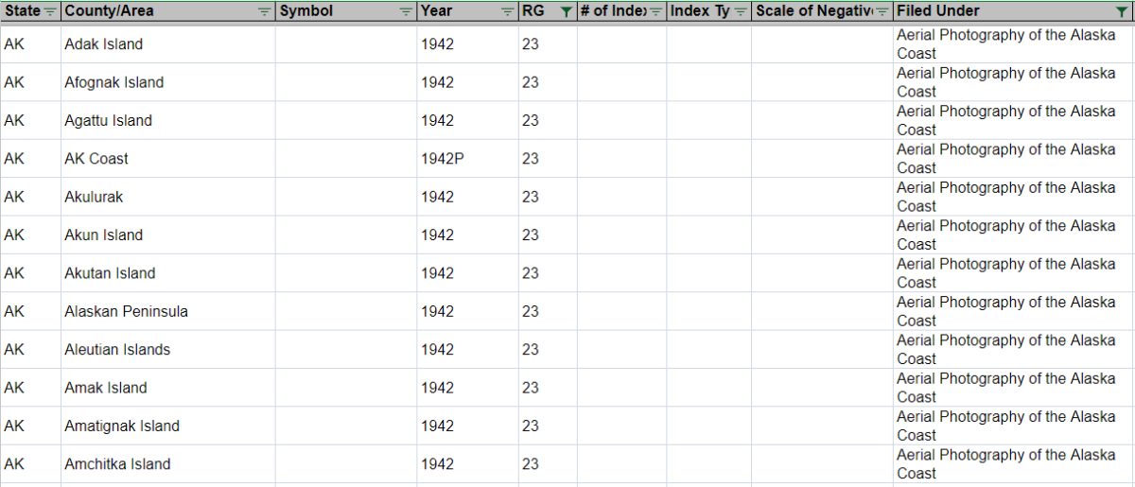
Task: Select the Year cell for Amak Island
Action: point(437,388)
